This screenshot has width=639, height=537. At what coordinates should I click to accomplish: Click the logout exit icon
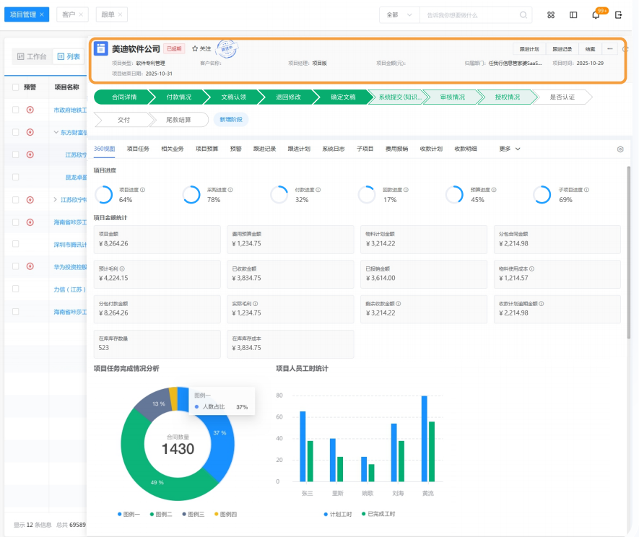pyautogui.click(x=618, y=15)
